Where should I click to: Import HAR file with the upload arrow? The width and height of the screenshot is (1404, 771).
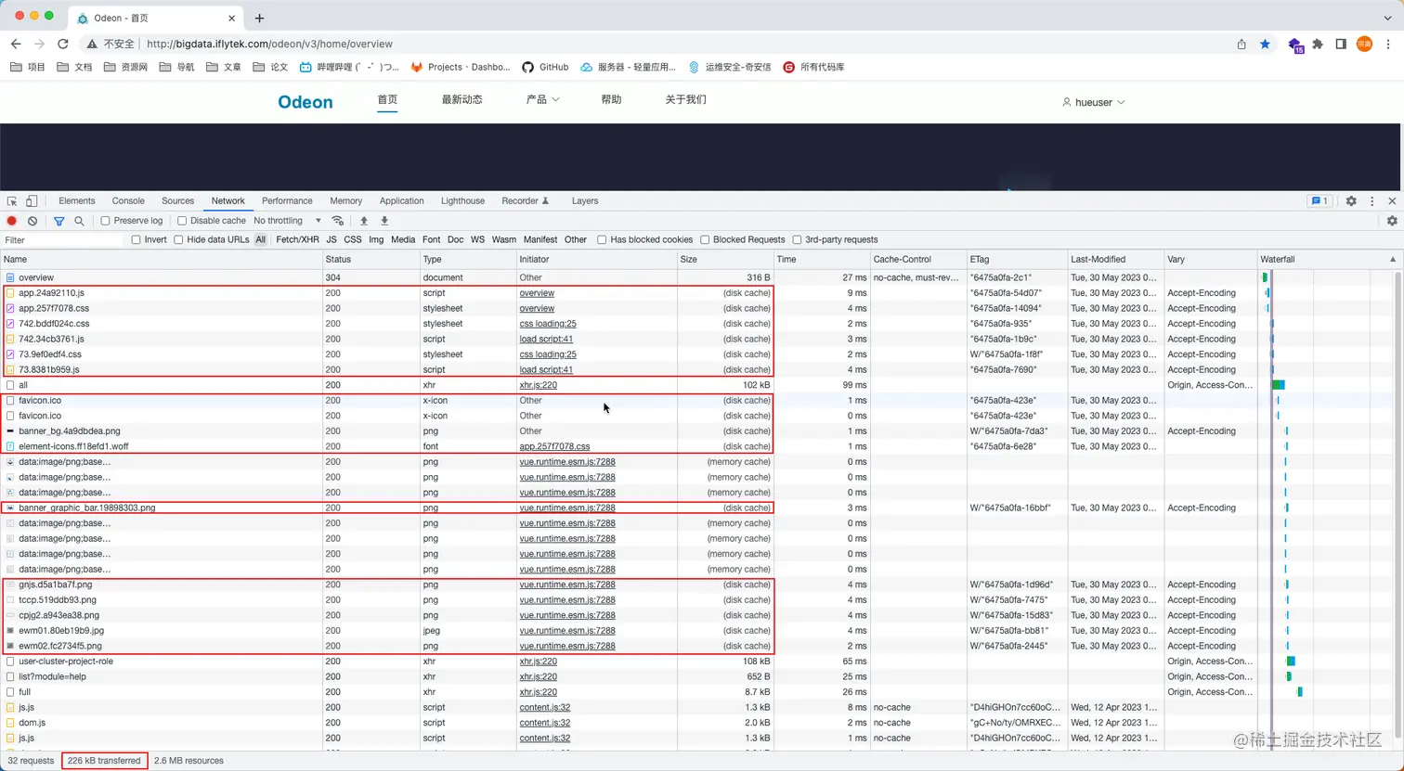364,221
